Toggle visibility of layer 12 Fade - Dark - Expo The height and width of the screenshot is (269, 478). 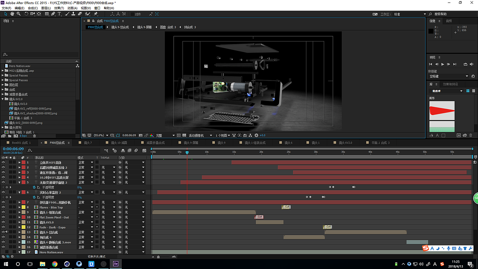(3, 227)
